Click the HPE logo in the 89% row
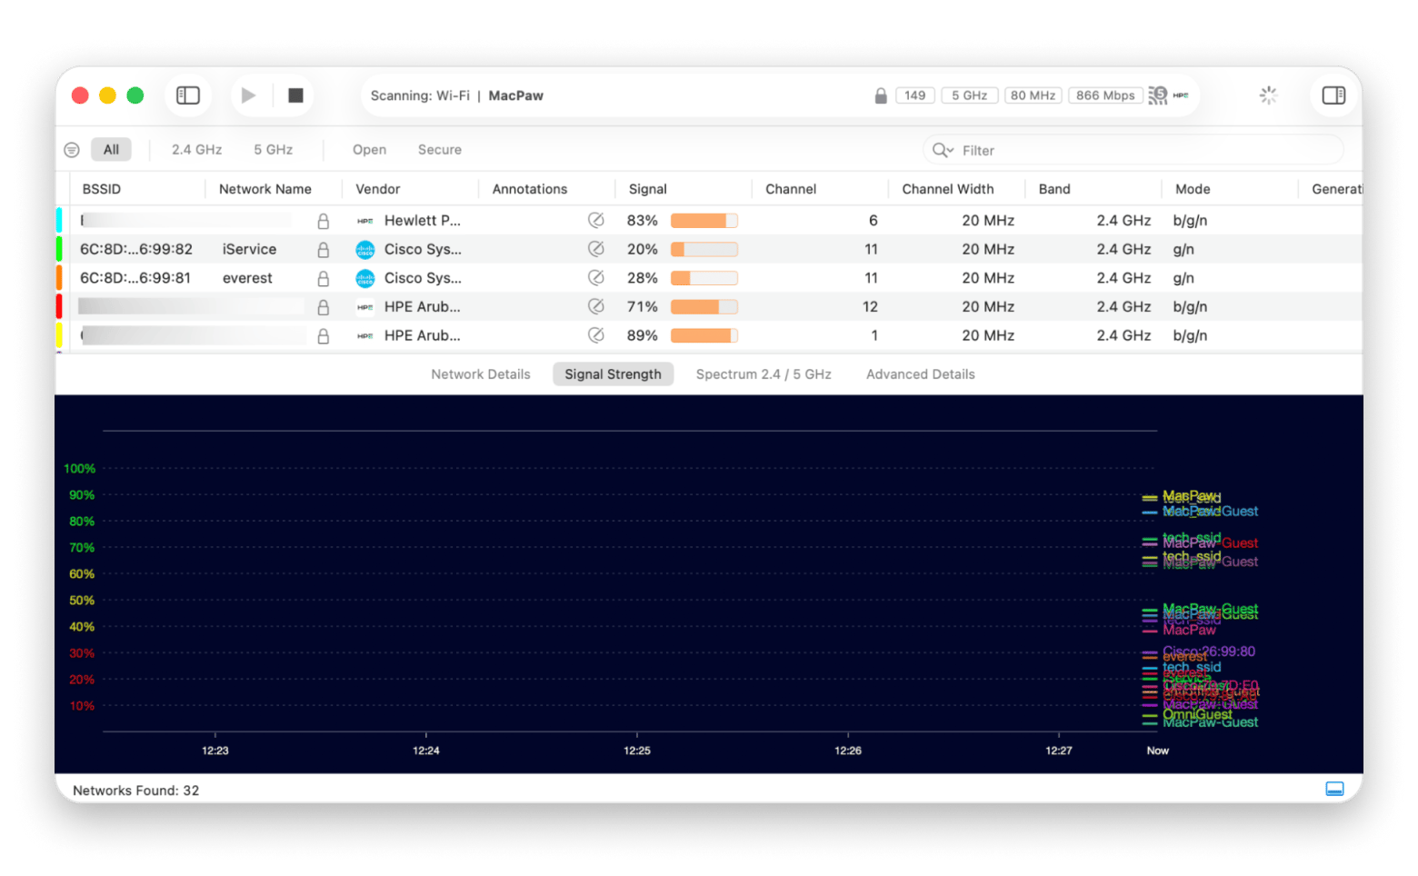The width and height of the screenshot is (1418, 876). (365, 336)
